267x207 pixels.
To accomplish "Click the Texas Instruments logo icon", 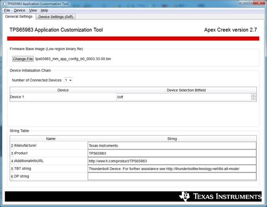I will click(x=184, y=196).
